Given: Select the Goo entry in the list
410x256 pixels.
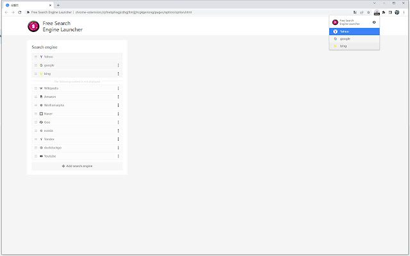Looking at the screenshot, I should [77, 122].
